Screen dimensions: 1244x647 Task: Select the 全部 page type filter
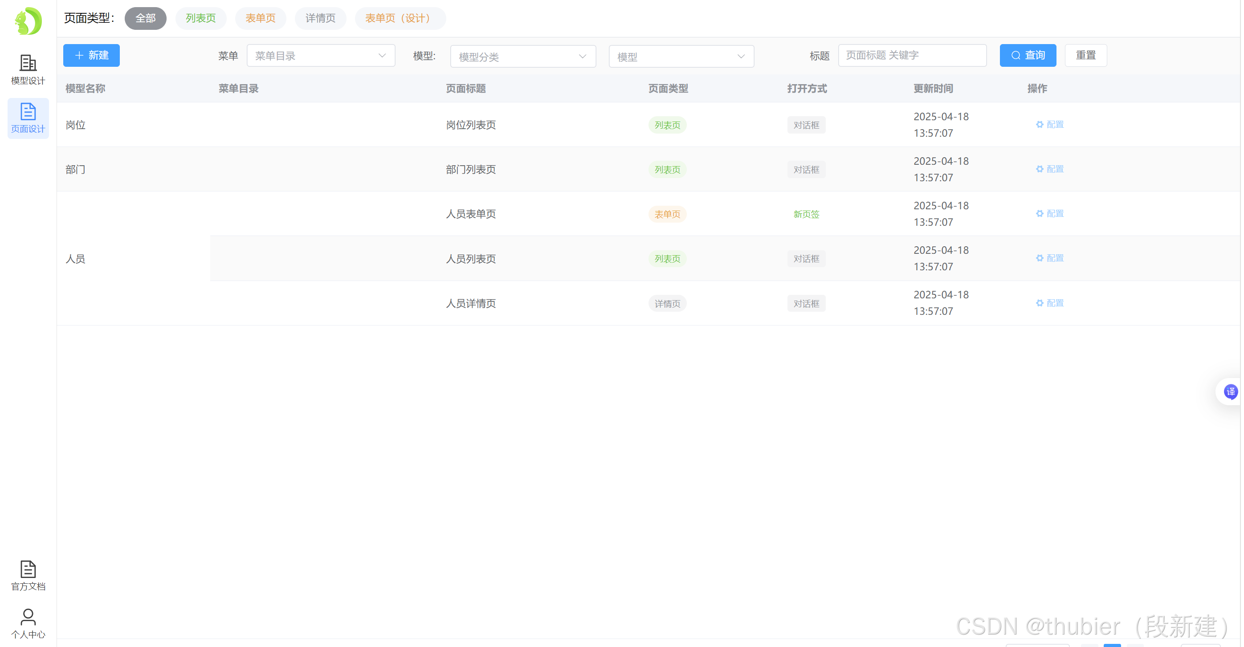(145, 18)
